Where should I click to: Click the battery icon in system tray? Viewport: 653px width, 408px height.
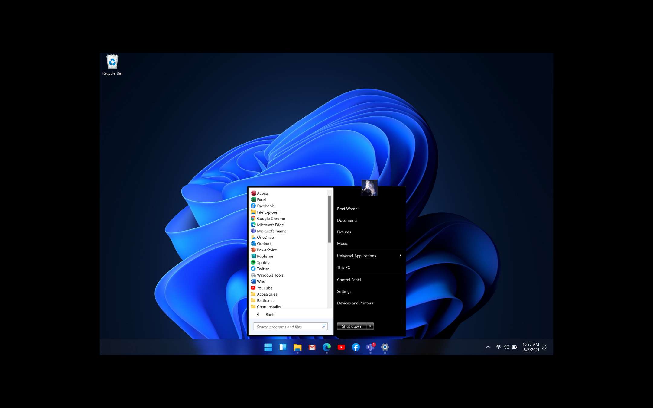click(x=515, y=347)
